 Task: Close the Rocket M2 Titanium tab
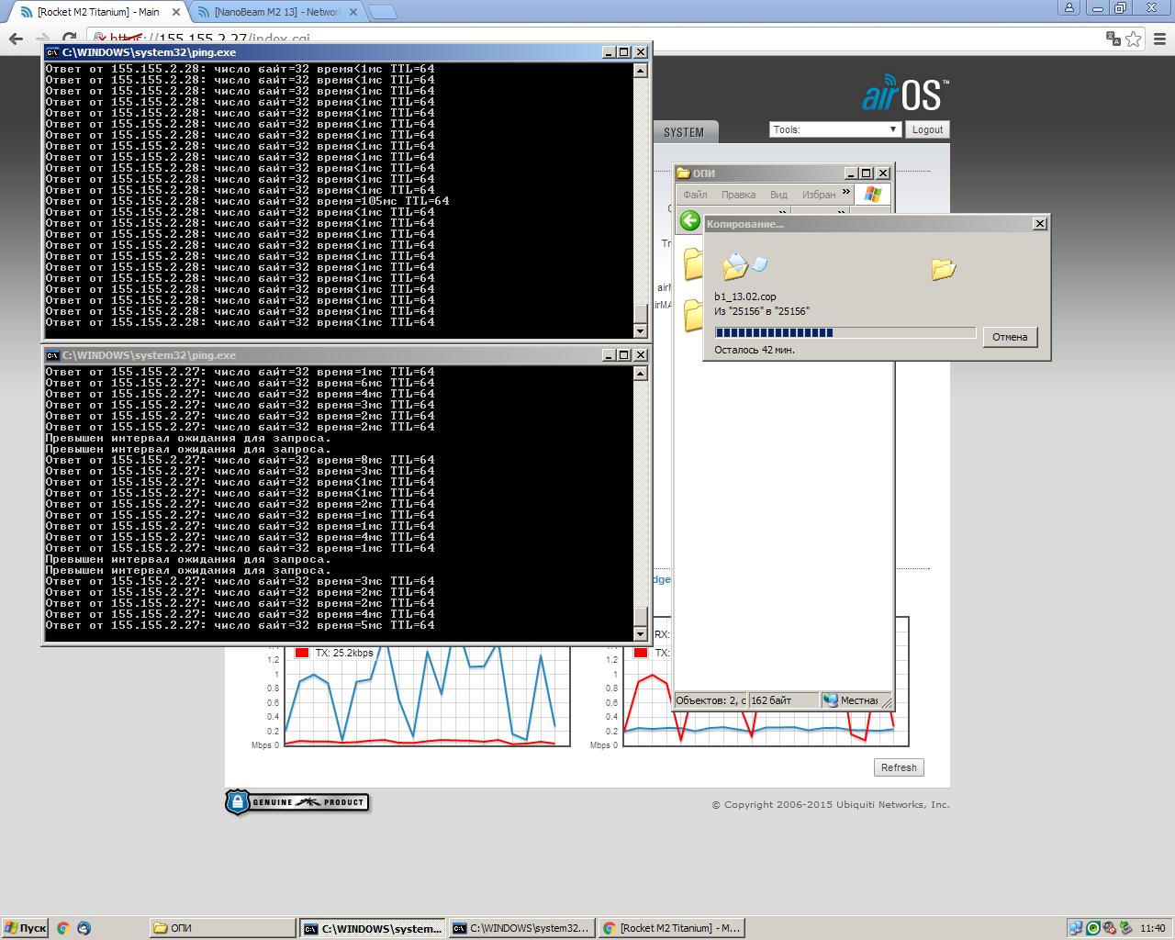[175, 12]
